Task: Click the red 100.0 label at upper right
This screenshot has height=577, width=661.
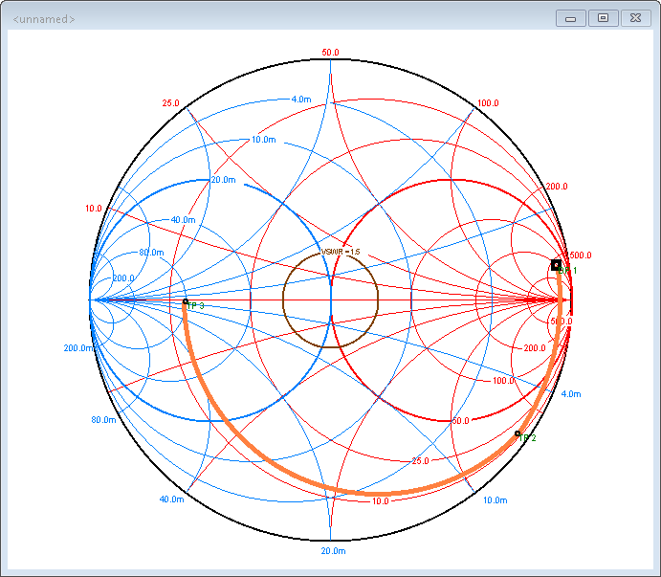Action: (x=488, y=103)
